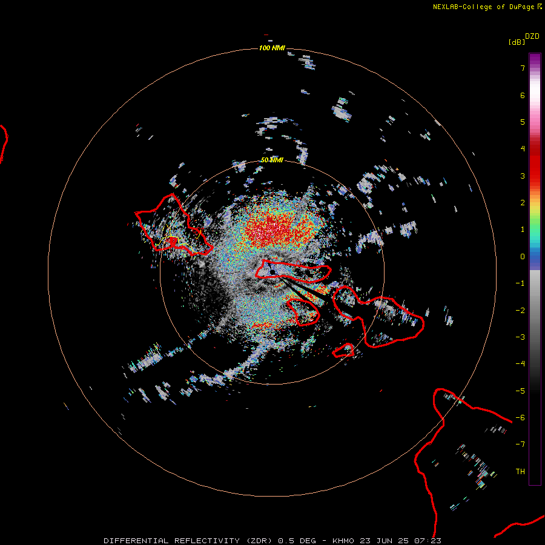Click the -3 tick label on scale
The width and height of the screenshot is (545, 545).
point(520,337)
